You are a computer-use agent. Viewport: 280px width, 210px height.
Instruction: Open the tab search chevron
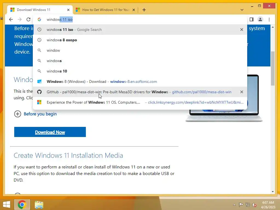[242, 10]
